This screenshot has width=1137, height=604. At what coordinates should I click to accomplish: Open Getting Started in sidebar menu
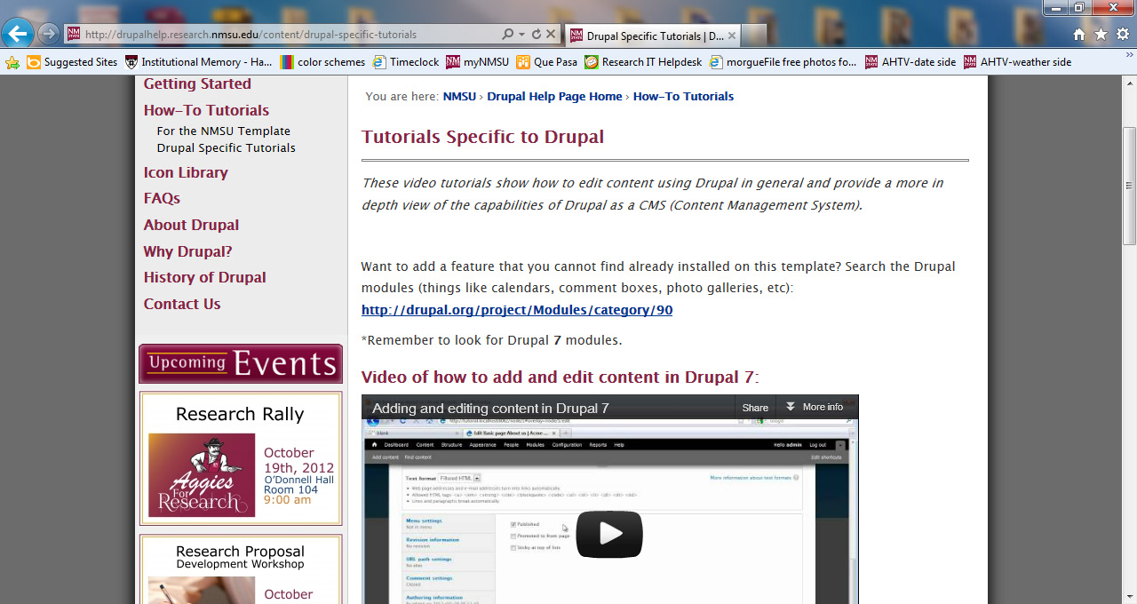(197, 83)
